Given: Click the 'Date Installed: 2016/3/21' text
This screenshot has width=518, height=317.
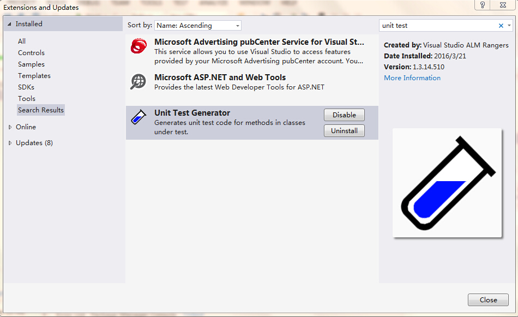Looking at the screenshot, I should [425, 56].
